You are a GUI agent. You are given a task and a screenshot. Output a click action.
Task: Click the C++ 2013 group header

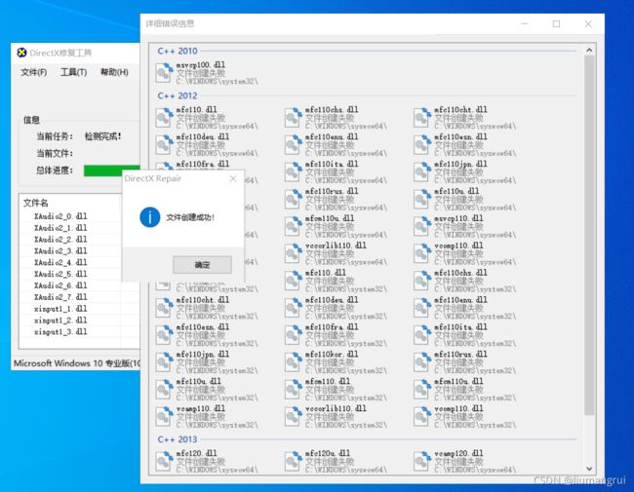coord(178,439)
